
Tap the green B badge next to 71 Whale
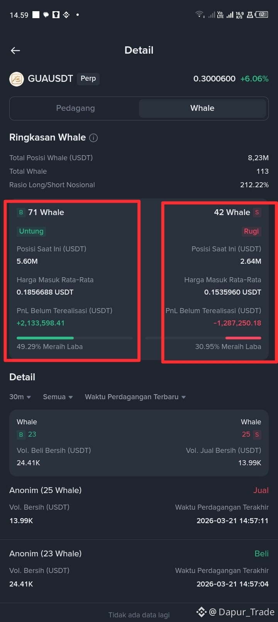21,212
